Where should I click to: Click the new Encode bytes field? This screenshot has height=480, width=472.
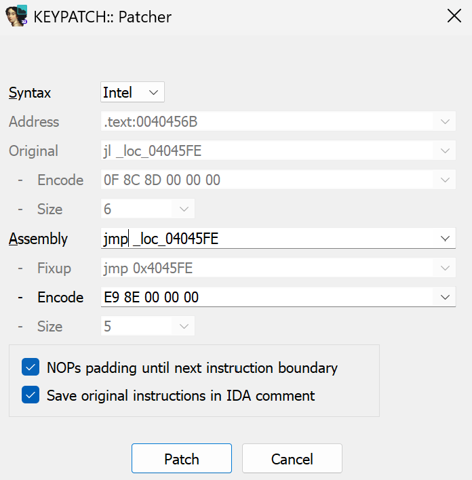pos(267,297)
